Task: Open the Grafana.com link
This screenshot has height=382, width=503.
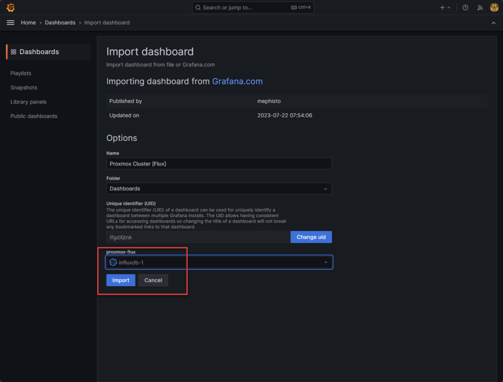Action: 237,81
